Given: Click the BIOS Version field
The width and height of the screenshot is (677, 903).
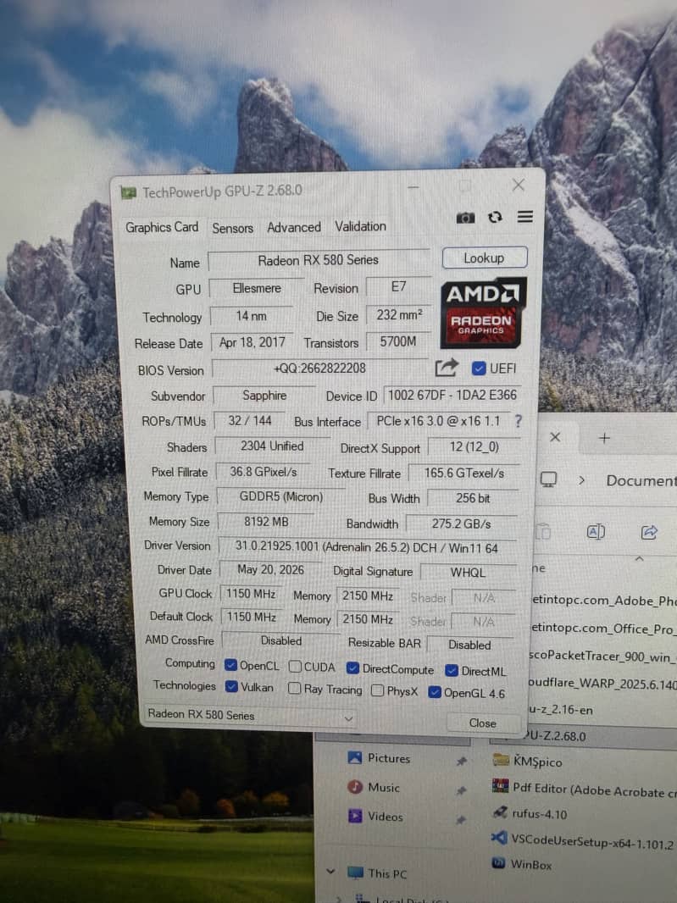Looking at the screenshot, I should (319, 368).
